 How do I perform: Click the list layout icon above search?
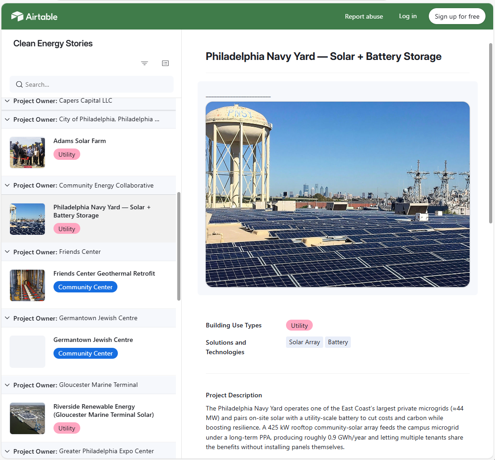165,63
